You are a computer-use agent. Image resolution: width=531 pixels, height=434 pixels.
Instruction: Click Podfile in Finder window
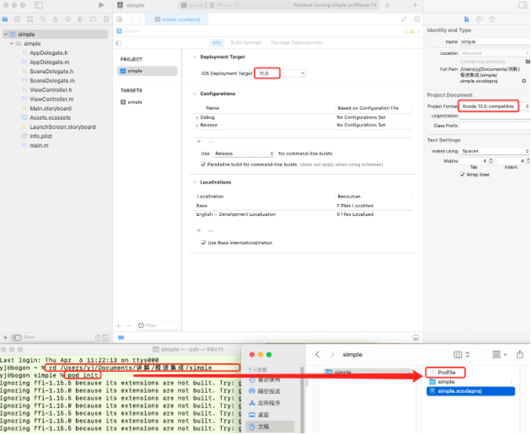tap(446, 372)
